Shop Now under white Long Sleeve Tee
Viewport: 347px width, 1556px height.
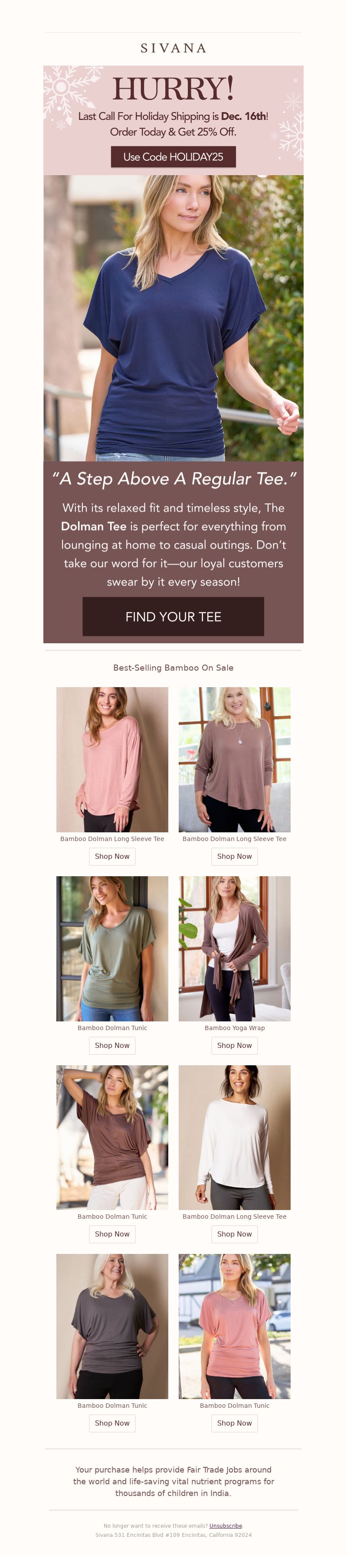tap(234, 1234)
